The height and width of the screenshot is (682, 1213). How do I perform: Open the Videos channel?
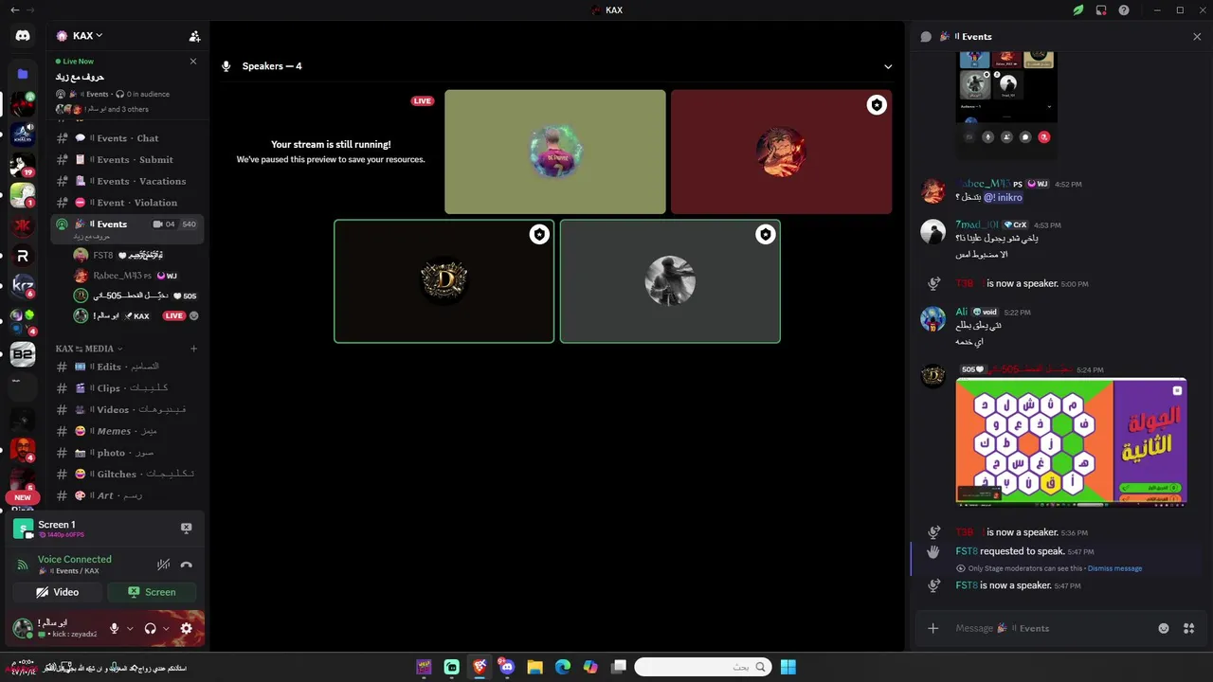126,409
